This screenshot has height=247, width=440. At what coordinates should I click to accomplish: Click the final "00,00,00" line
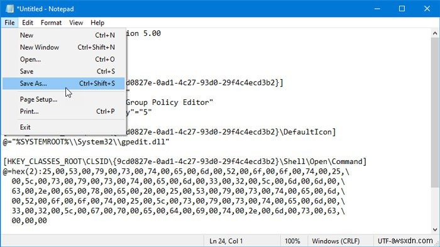pyautogui.click(x=29, y=221)
